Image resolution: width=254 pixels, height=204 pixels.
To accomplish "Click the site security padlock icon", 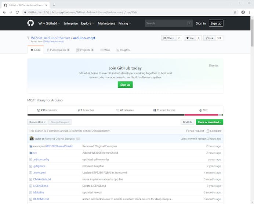I will coord(25,12).
